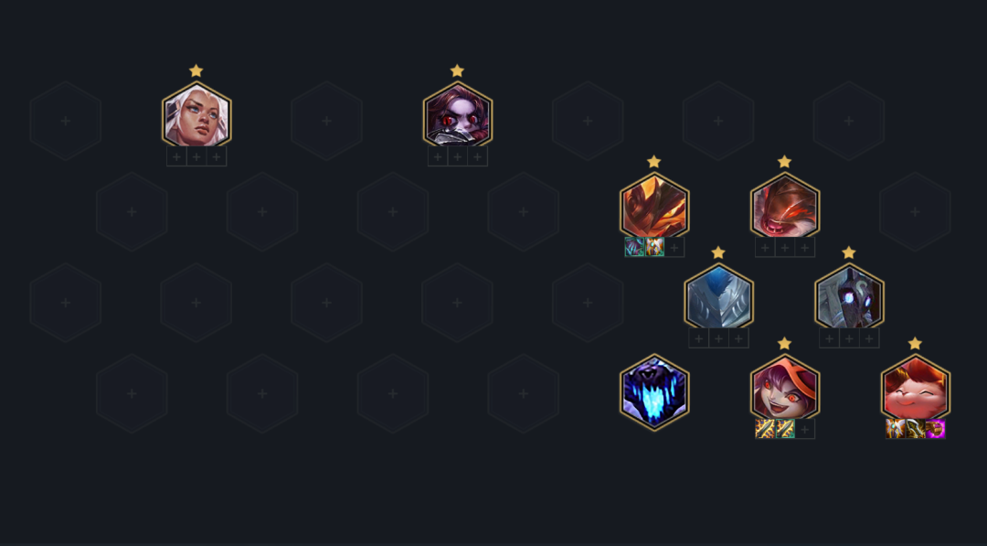Click the purple gauntlet item under Teemo
This screenshot has height=546, width=987.
click(x=936, y=429)
